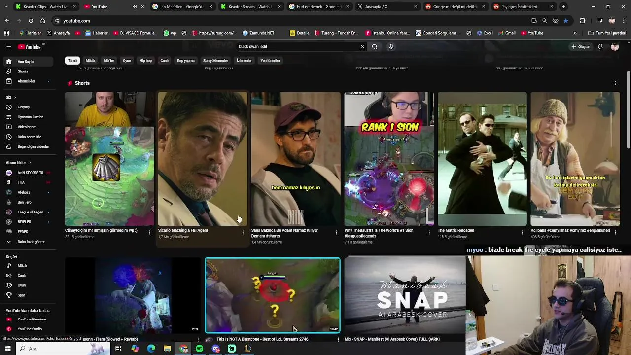Open the FIFA subscription channel
This screenshot has width=631, height=355.
coord(28,182)
